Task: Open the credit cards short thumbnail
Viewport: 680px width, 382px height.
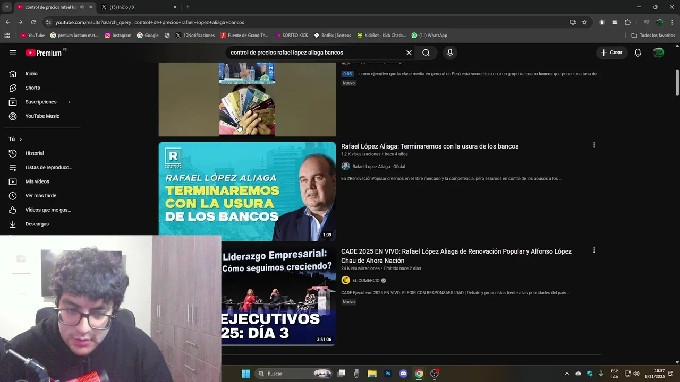Action: (x=247, y=99)
